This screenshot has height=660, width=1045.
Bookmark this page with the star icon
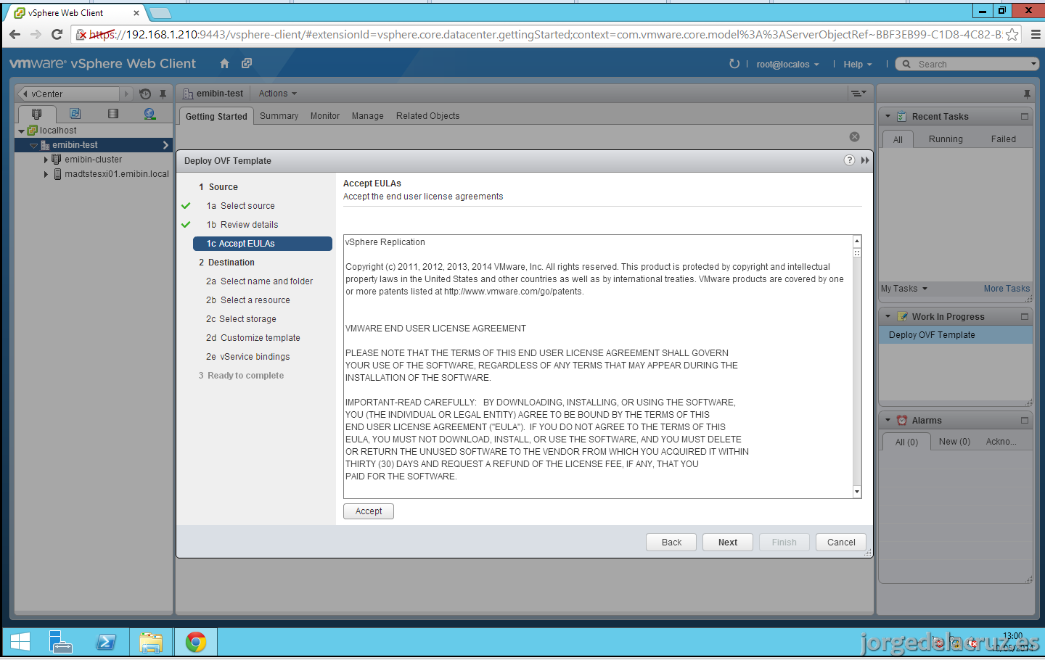pyautogui.click(x=1012, y=34)
